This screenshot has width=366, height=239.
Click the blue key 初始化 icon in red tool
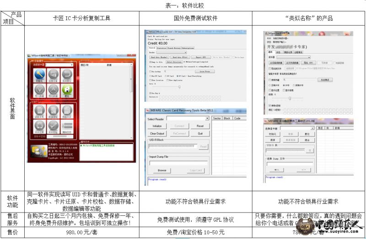40,75
